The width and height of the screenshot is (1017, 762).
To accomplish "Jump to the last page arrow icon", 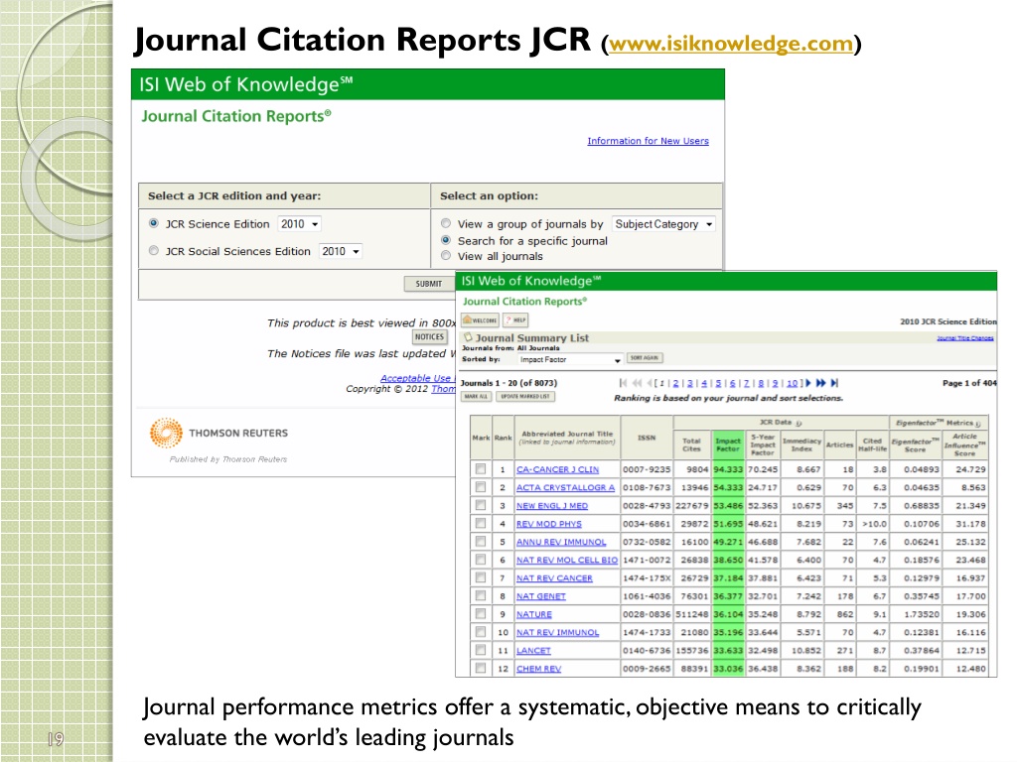I will (834, 383).
